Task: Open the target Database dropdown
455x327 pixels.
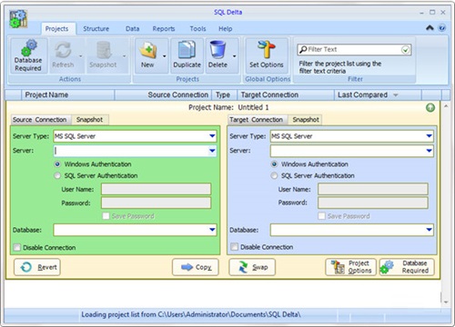Action: click(x=429, y=230)
